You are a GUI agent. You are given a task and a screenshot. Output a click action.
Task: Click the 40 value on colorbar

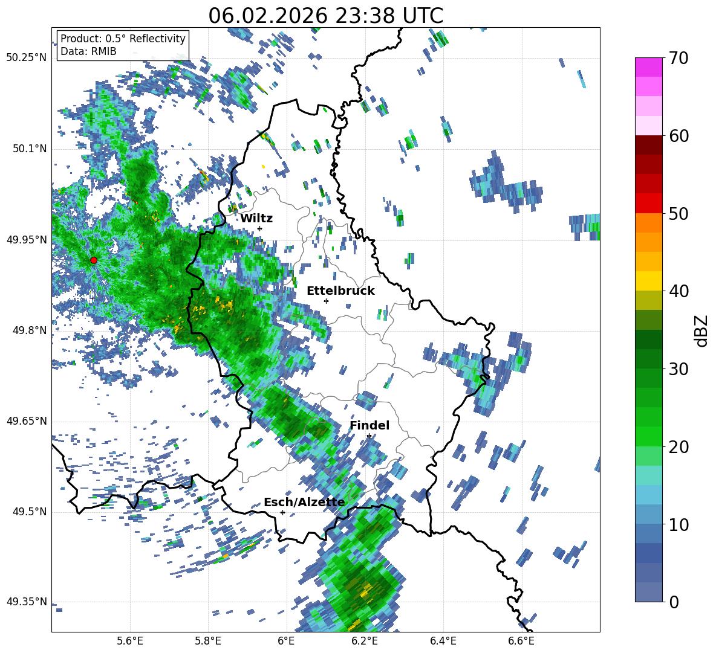679,291
